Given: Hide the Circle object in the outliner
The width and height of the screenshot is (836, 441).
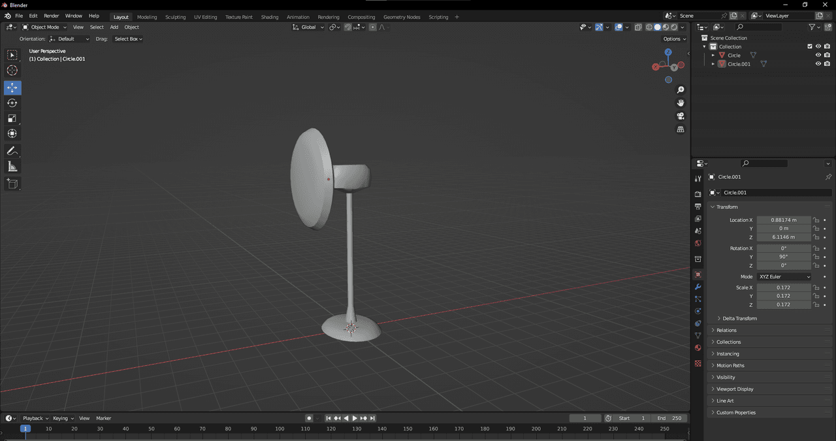Looking at the screenshot, I should point(818,56).
